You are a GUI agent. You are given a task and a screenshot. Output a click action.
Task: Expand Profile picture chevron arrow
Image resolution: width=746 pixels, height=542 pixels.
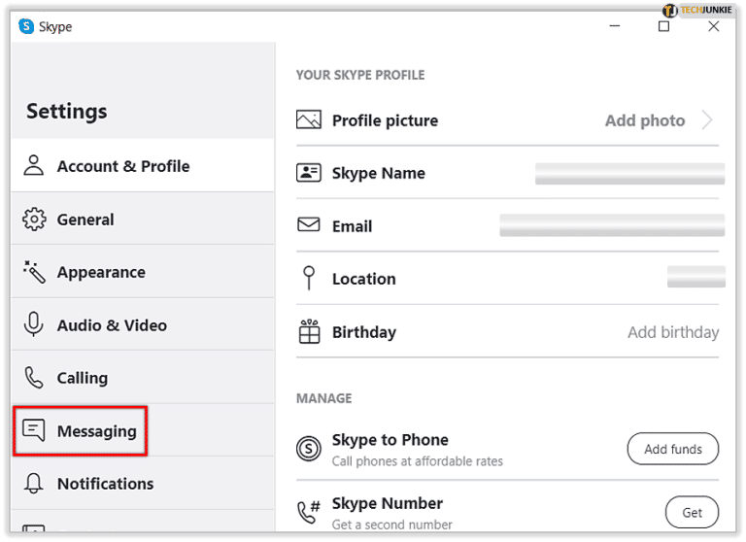click(707, 119)
